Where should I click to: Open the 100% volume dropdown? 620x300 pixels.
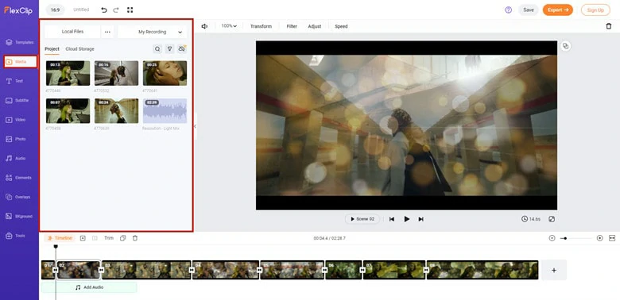click(x=229, y=26)
